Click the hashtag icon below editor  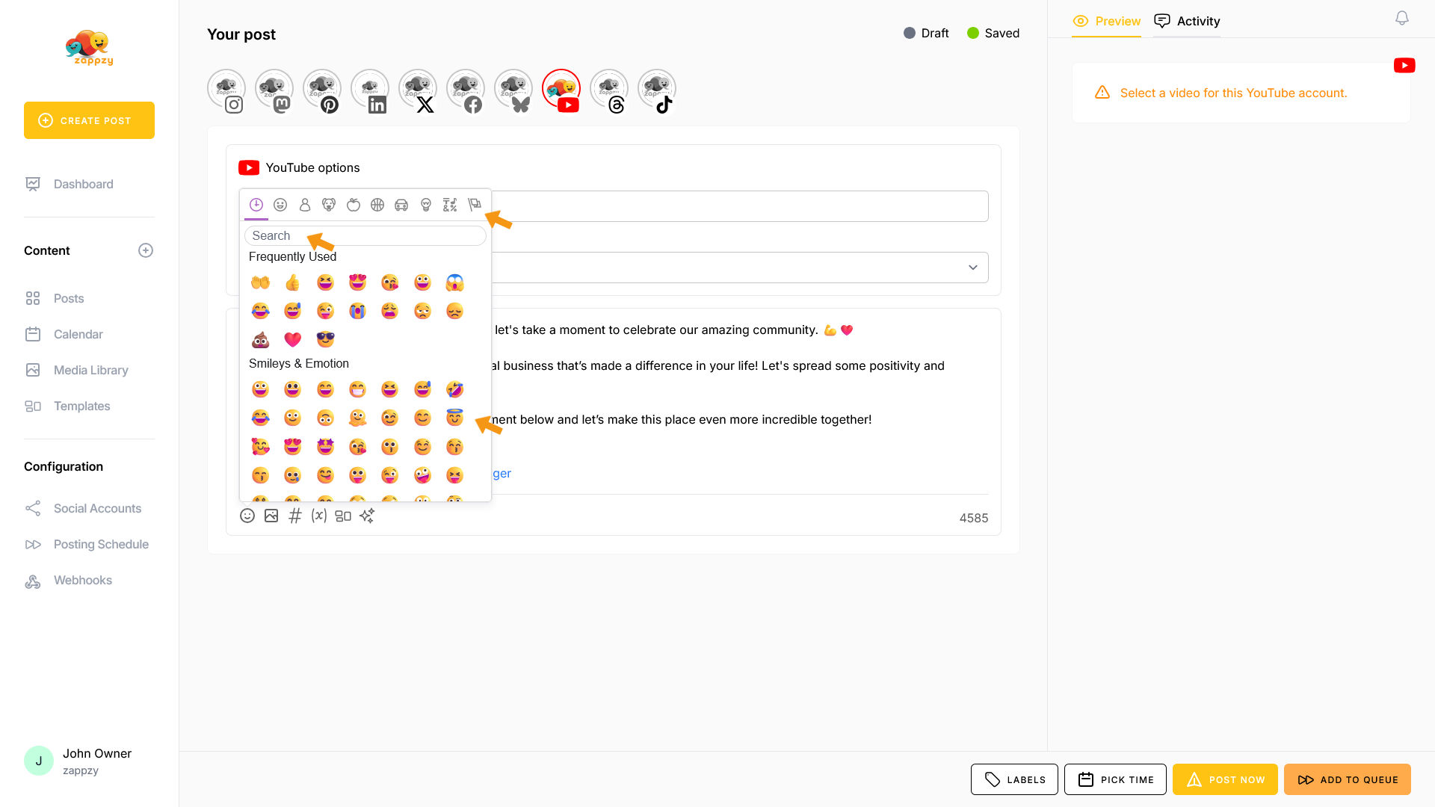295,516
